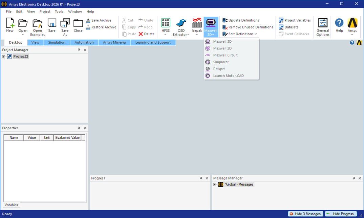Save the project with Save icon
This screenshot has width=364, height=218.
pyautogui.click(x=52, y=25)
